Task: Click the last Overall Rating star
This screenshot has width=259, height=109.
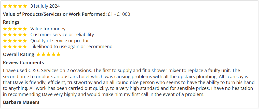Action: pyautogui.click(x=58, y=54)
